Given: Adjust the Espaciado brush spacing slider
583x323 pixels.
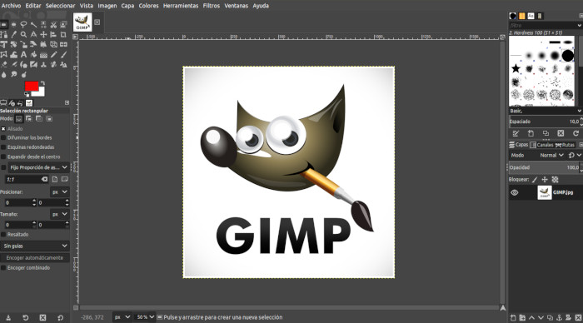Looking at the screenshot, I should (544, 122).
